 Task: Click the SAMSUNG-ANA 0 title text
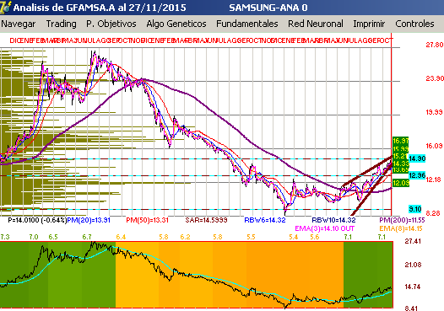click(x=268, y=8)
